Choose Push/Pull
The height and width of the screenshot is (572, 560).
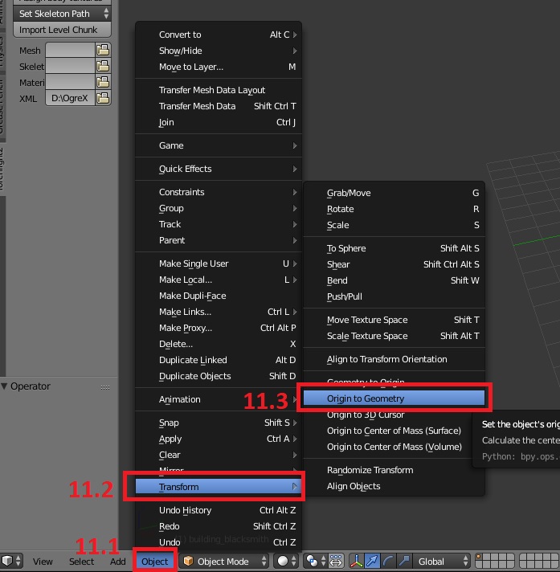[394, 296]
